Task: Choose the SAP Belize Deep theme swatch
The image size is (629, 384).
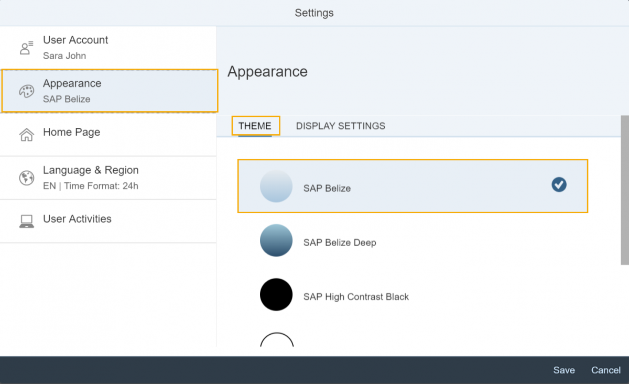Action: pyautogui.click(x=276, y=240)
